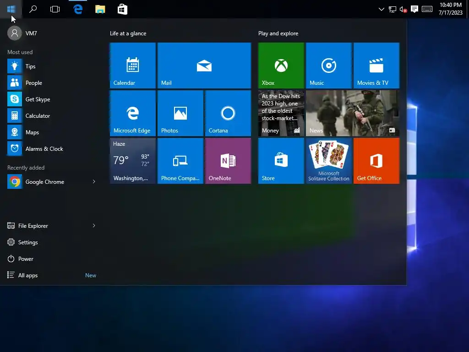Click the Play and explore heading

[x=278, y=33]
